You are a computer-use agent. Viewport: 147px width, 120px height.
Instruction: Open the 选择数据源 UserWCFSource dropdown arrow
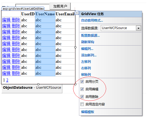138,28
